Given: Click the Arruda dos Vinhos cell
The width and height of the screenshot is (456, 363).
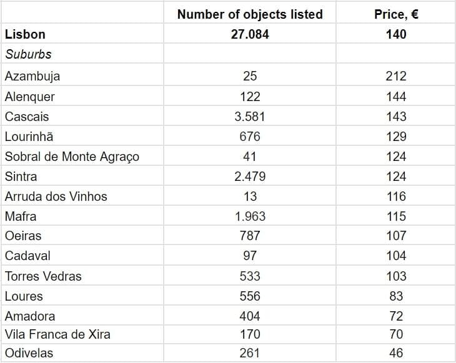Looking at the screenshot, I should coord(56,196).
